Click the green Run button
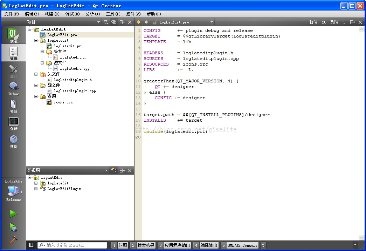 click(x=13, y=213)
